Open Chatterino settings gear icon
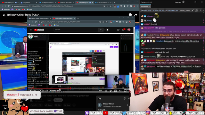 (184, 2)
